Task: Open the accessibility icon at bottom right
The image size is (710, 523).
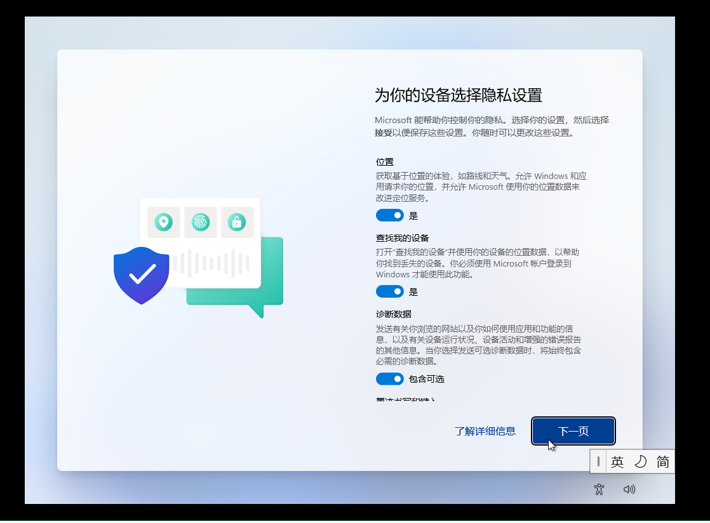Action: click(599, 489)
